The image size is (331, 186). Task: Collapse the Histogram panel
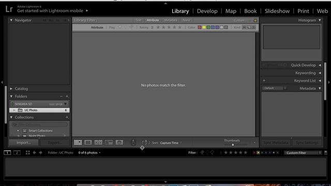tap(320, 20)
